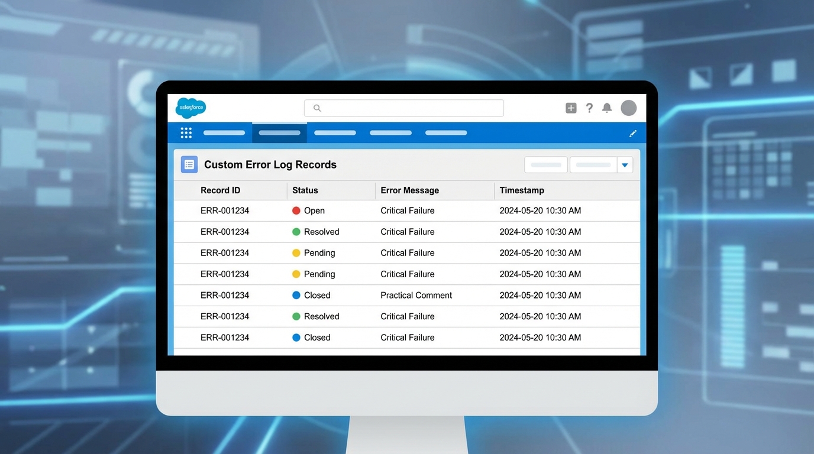Click the Salesforce cloud logo

click(190, 108)
